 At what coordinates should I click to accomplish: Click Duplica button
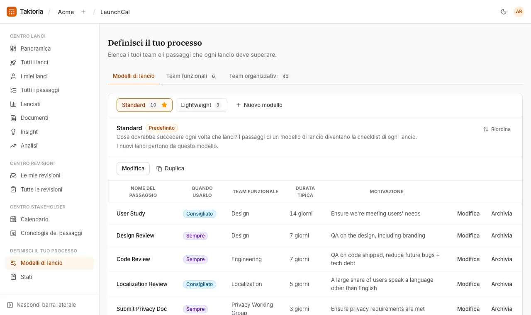(x=170, y=169)
